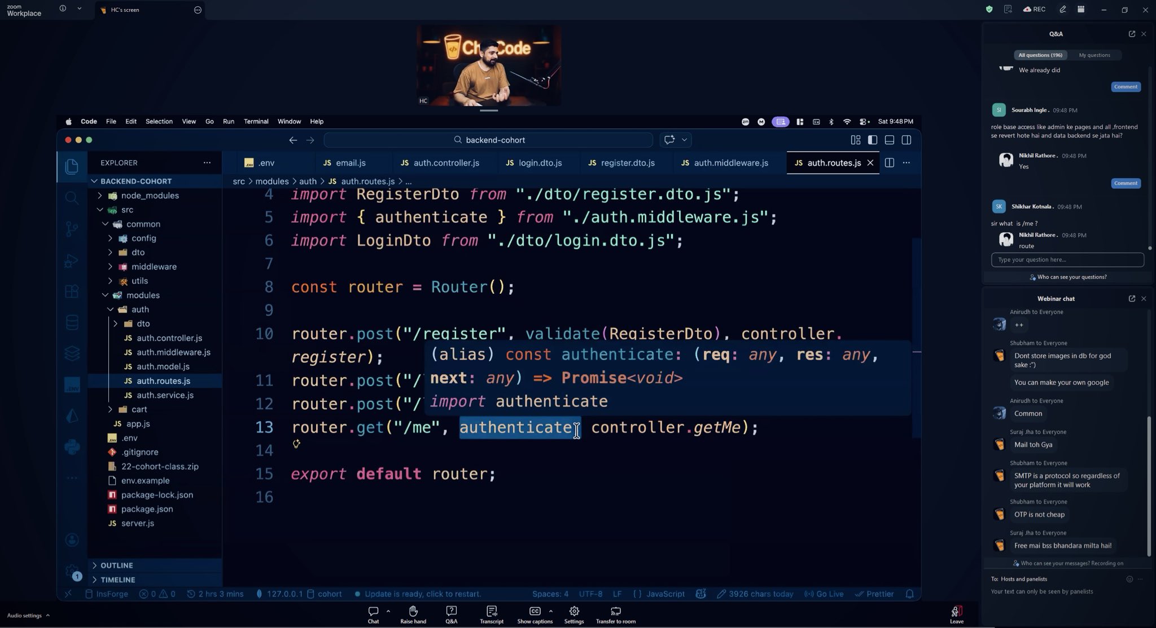Pop out the Webinar chat panel
Image resolution: width=1156 pixels, height=628 pixels.
[1131, 299]
